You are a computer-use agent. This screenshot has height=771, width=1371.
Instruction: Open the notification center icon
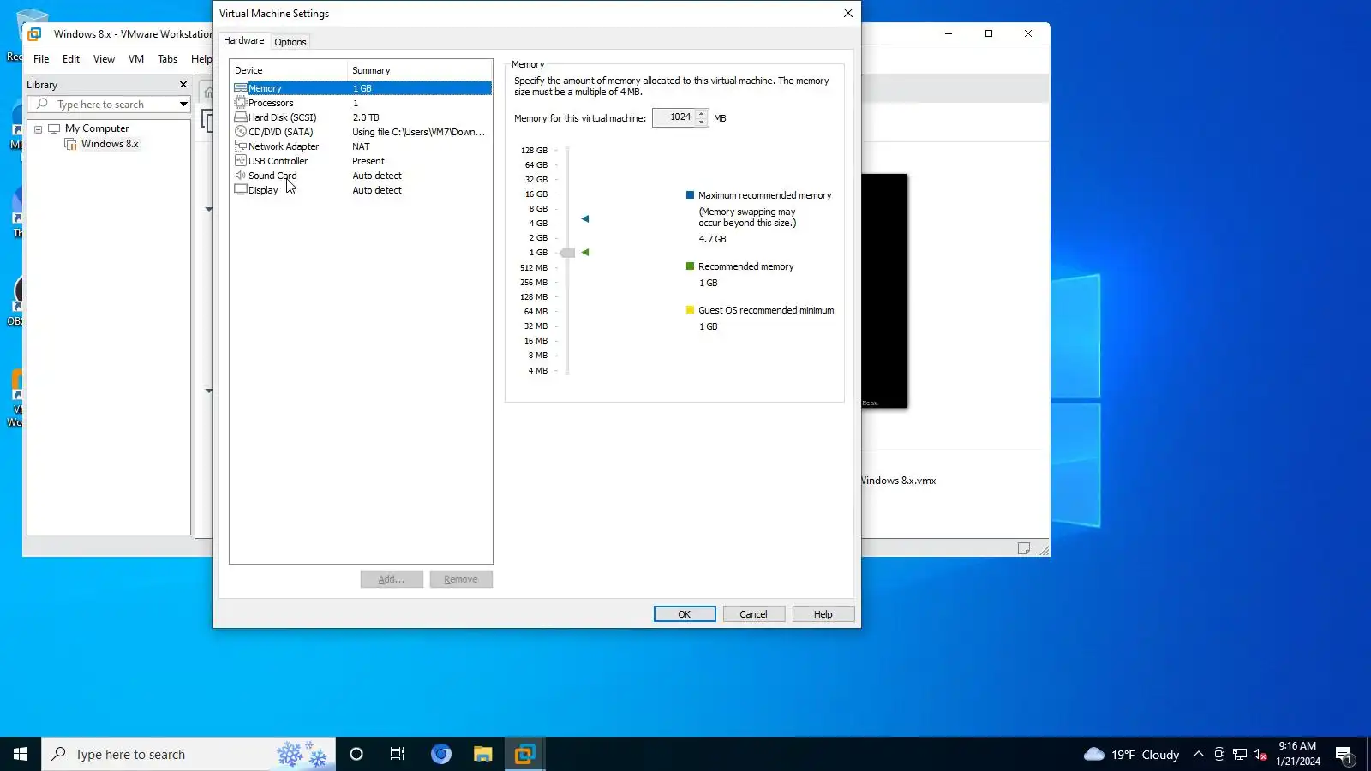point(1344,755)
